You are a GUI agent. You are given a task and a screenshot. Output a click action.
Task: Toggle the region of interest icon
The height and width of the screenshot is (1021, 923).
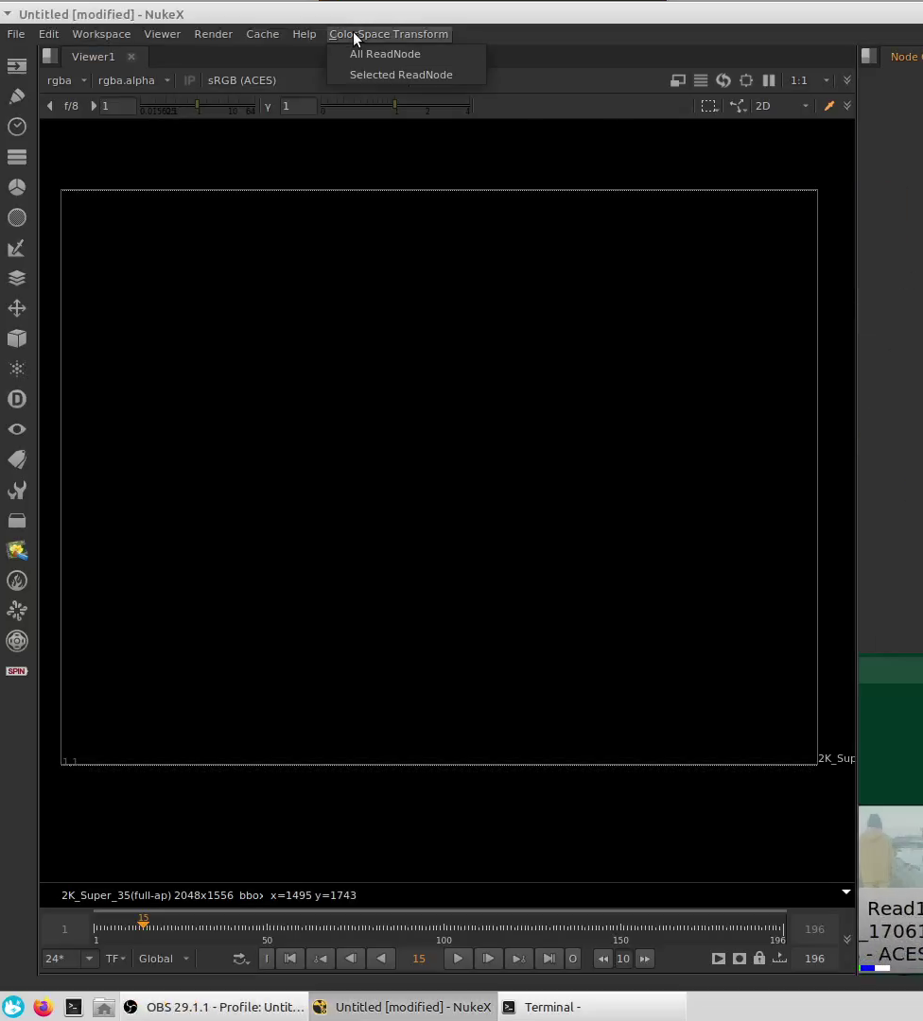[x=709, y=106]
